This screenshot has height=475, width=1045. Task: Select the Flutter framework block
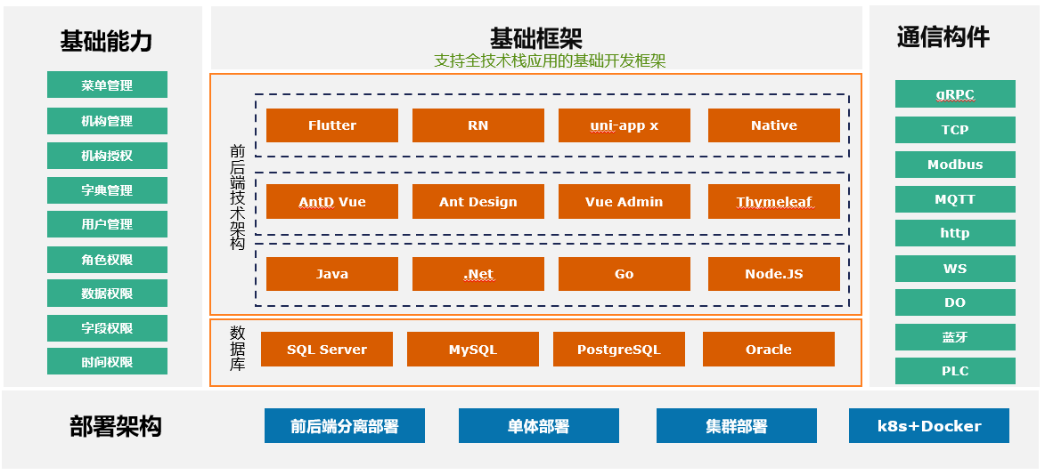tap(332, 125)
